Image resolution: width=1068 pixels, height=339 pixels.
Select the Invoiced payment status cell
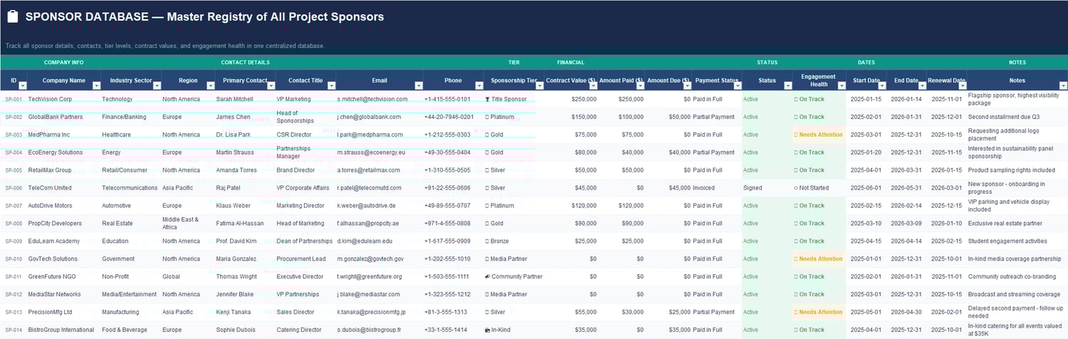pos(716,188)
